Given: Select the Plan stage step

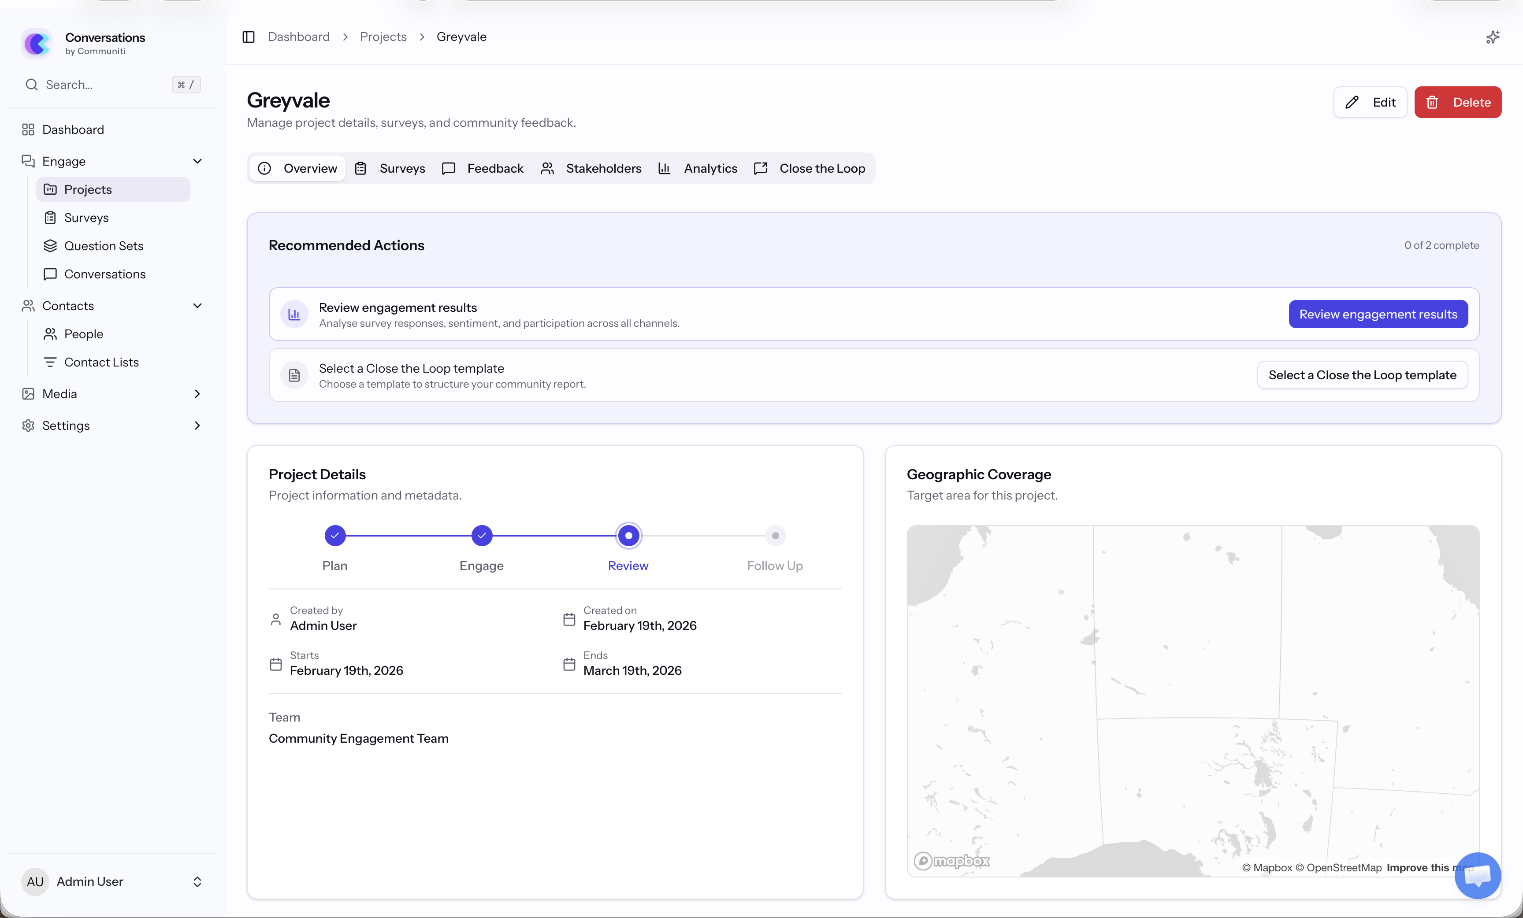Looking at the screenshot, I should 335,536.
